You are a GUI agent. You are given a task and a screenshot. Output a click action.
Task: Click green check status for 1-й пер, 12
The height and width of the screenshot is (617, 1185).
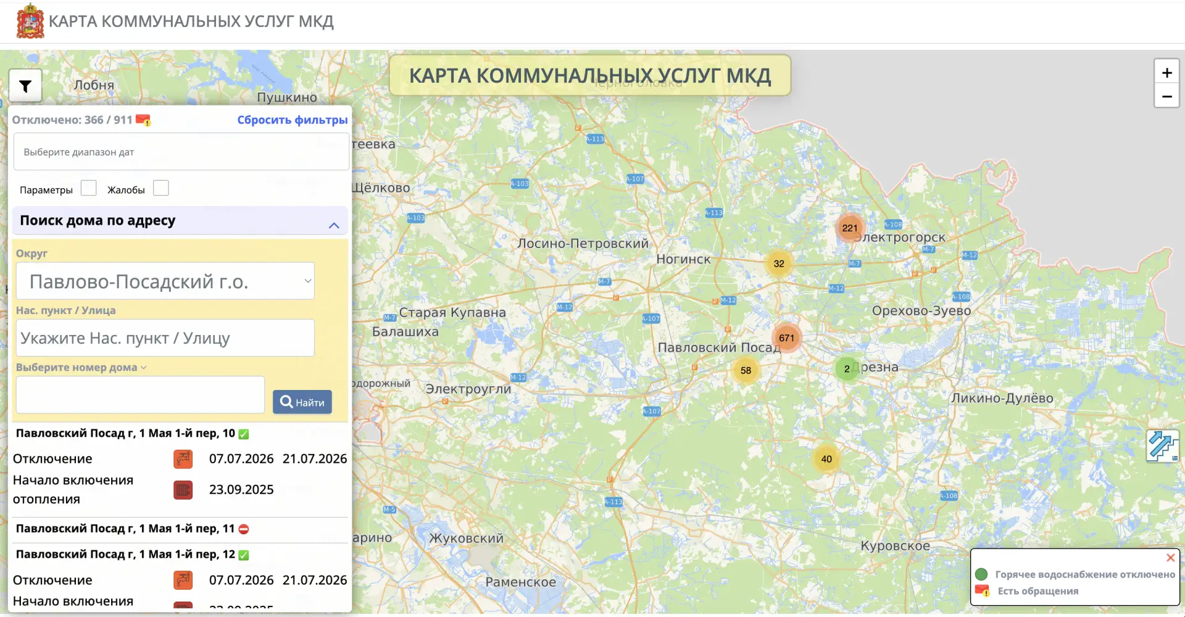click(244, 555)
